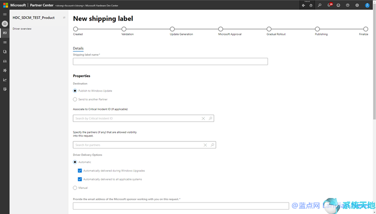Open the analytics chart icon in sidebar
This screenshot has height=214, width=376.
click(5, 79)
